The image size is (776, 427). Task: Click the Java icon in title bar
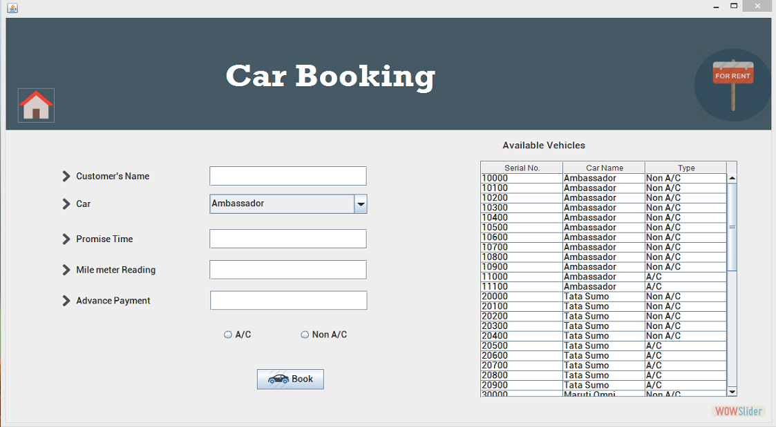pos(12,8)
